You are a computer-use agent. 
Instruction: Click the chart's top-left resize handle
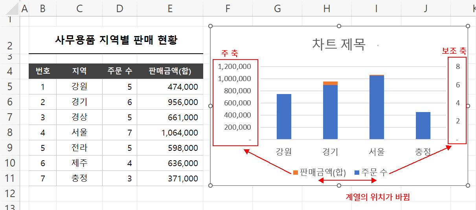(211, 26)
